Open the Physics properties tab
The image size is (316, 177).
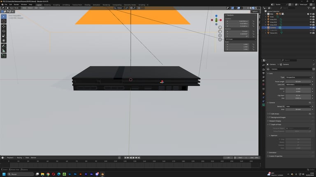(x=263, y=98)
